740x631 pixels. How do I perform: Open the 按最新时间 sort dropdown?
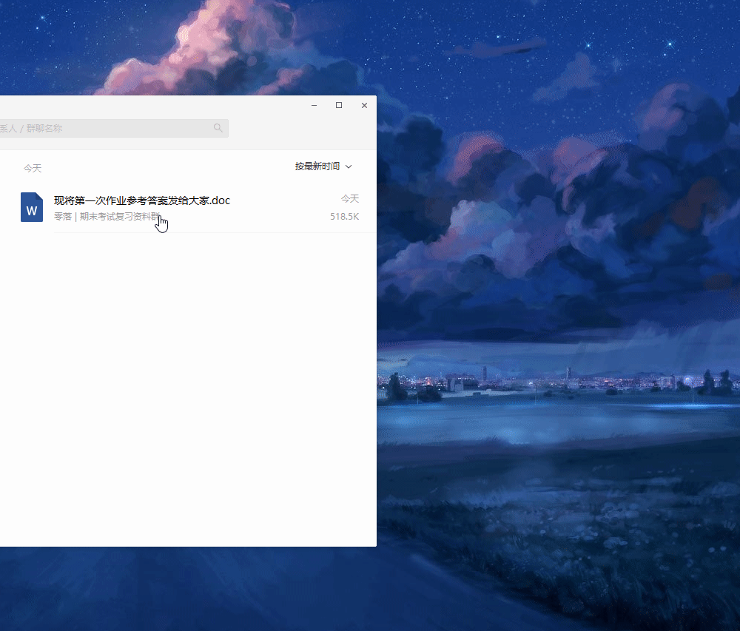(x=317, y=166)
